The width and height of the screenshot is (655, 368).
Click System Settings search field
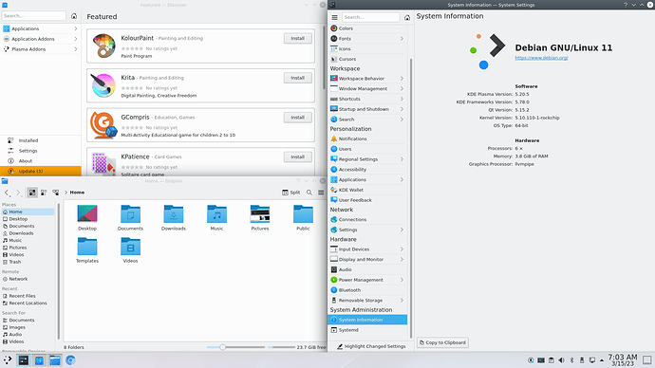[371, 17]
